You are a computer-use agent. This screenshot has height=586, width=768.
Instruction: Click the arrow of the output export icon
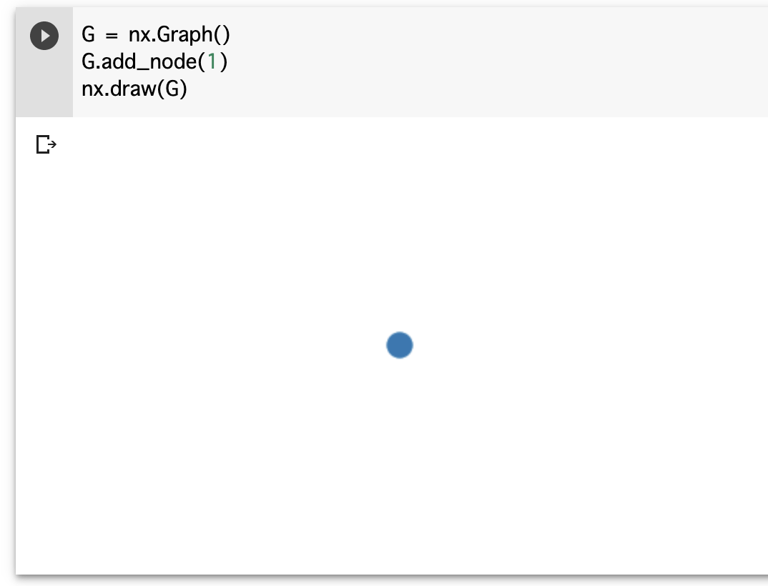[51, 144]
